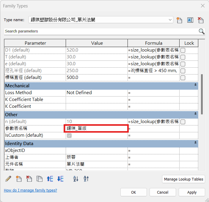
Task: Click the pencil Edit Parameter icon
Action: tap(8, 179)
